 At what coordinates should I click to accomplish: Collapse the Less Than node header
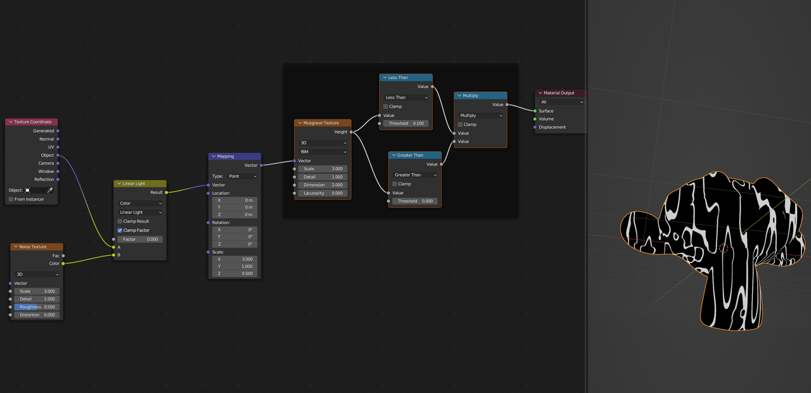point(384,77)
